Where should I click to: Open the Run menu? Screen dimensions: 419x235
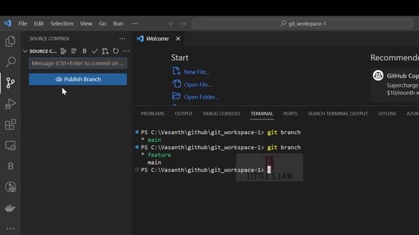[118, 23]
